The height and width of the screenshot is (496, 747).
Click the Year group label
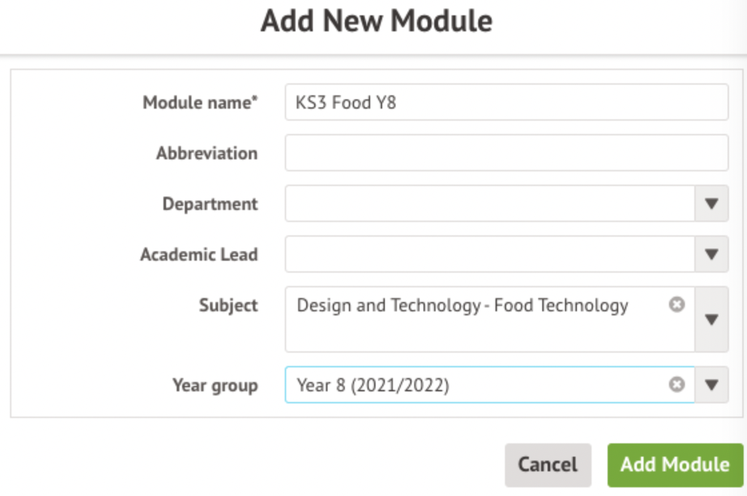(x=215, y=385)
